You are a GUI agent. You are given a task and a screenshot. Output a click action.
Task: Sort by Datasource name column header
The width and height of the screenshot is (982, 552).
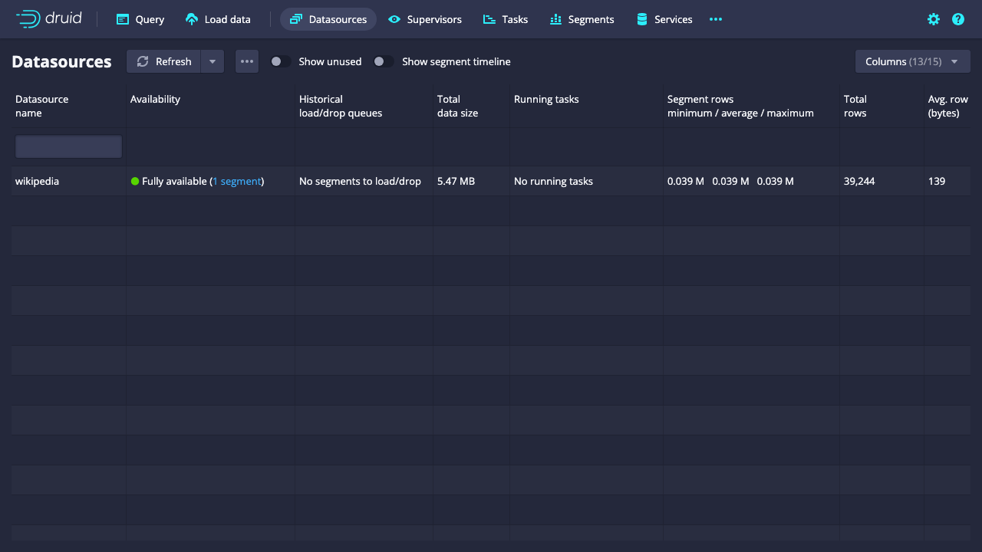(68, 106)
